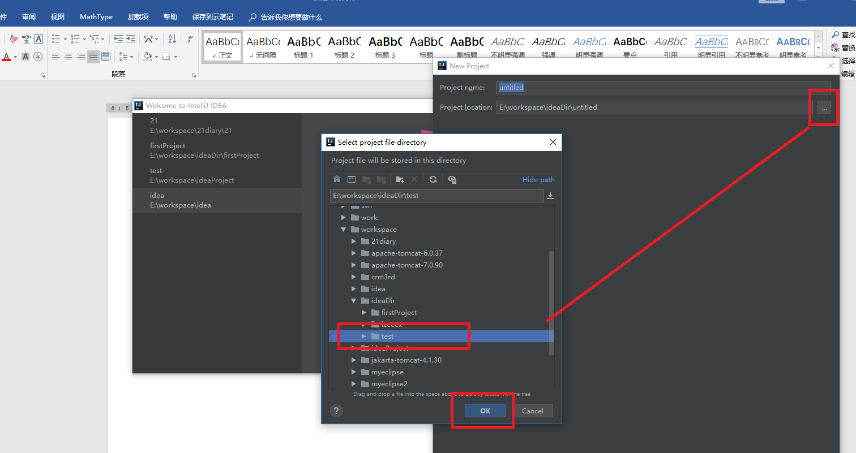Apply distributed alignment in Word
Screen dimensions: 856x453
106,57
